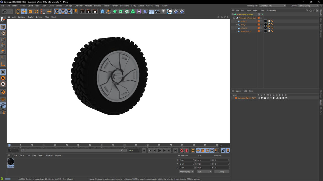
Task: Toggle Subdivision Surface enable checkmark
Action: pyautogui.click(x=262, y=15)
